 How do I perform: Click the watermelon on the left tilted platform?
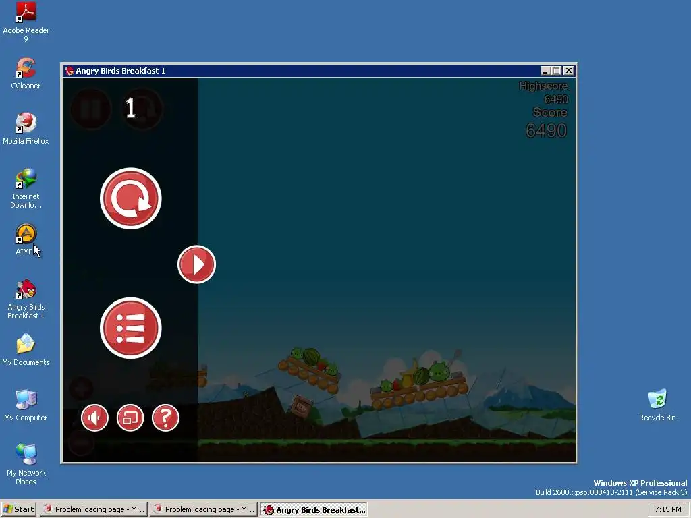(x=311, y=356)
